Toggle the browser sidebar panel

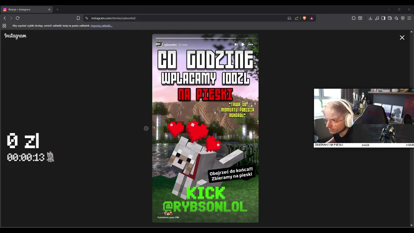[x=383, y=18]
